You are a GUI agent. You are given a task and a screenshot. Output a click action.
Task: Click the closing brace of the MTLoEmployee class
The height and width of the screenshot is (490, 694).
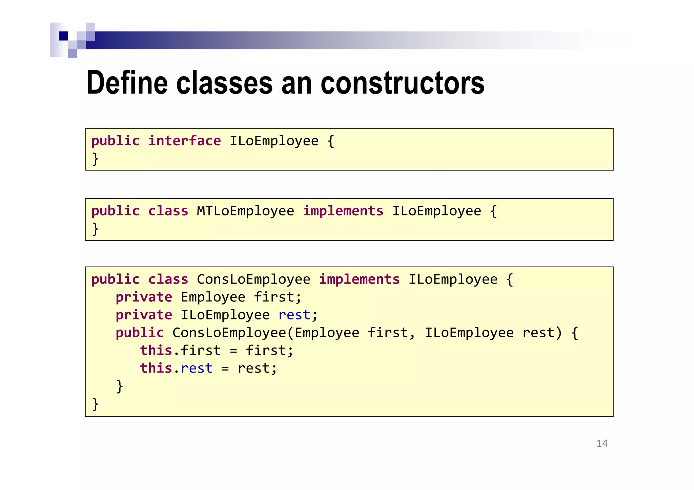(x=95, y=229)
